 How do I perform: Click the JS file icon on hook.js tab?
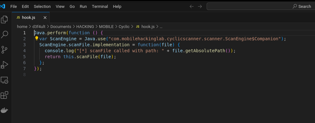coord(18,17)
